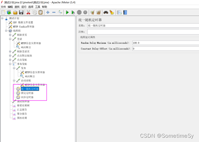Click the Shutdown test icon
This screenshot has height=142, width=199.
click(85, 13)
